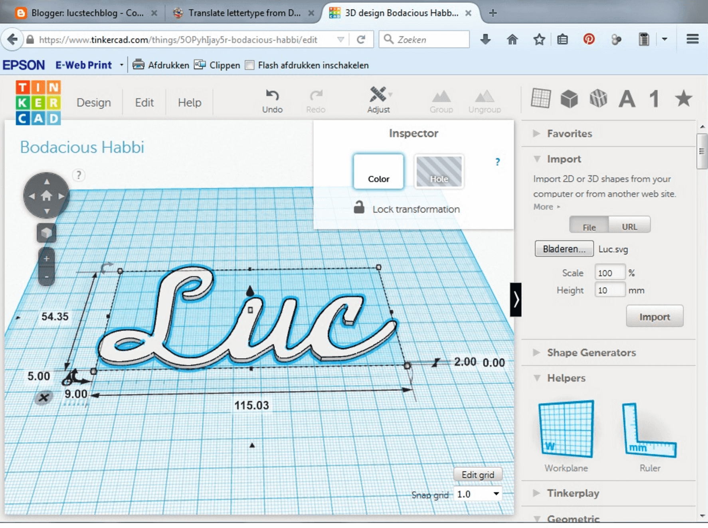
Task: Reload the page
Action: click(361, 39)
